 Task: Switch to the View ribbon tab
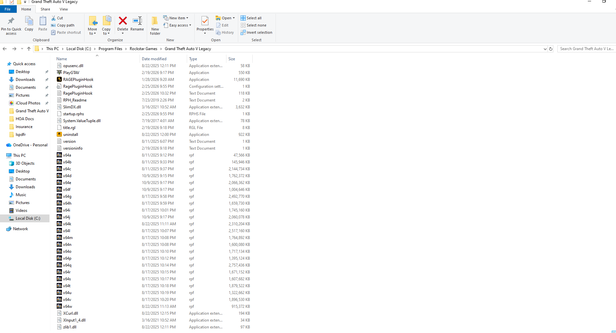tap(64, 9)
